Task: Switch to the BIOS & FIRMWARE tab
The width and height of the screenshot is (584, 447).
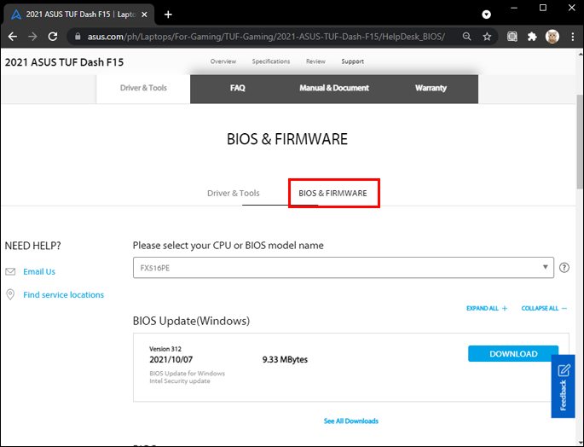Action: (x=332, y=194)
